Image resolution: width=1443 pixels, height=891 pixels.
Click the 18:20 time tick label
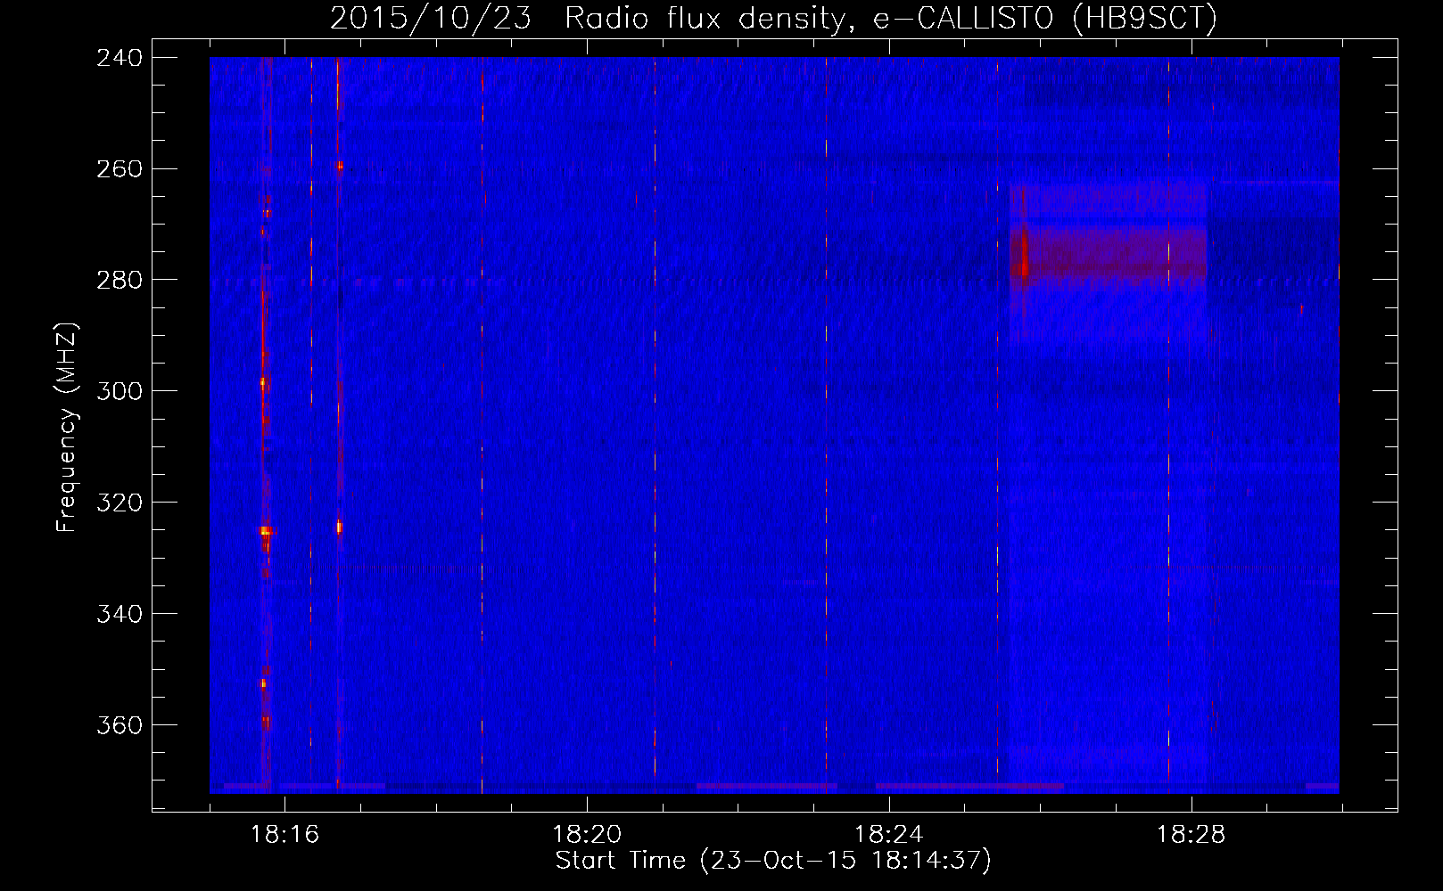[x=587, y=835]
